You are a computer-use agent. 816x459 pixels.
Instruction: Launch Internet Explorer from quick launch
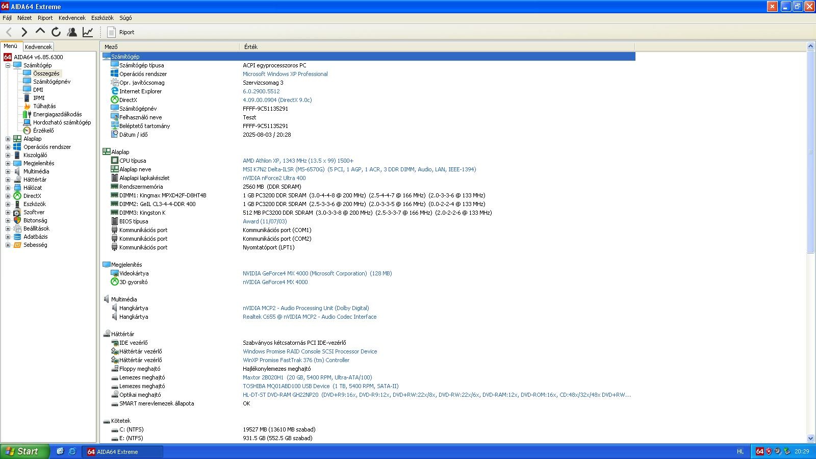click(72, 451)
